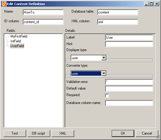Expand the Converter type dropdown arrow

tap(104, 73)
